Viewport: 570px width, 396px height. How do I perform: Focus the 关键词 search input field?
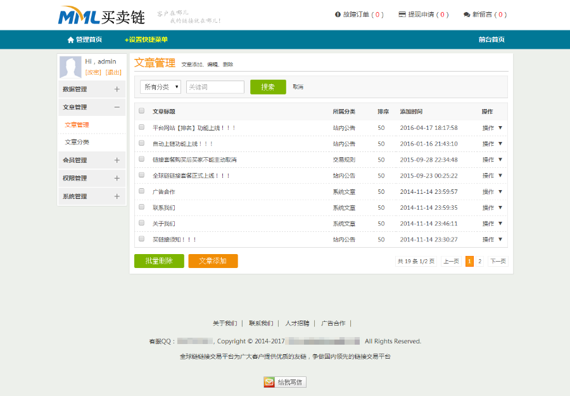215,87
